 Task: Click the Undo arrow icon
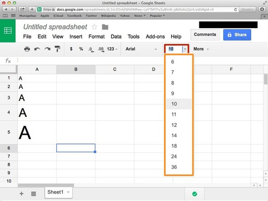tap(37, 49)
